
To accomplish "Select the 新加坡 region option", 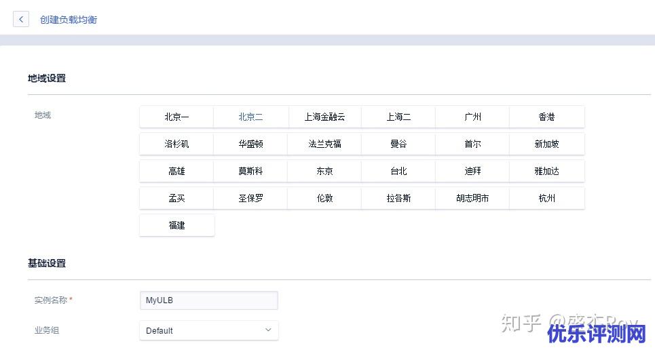I will 546,144.
